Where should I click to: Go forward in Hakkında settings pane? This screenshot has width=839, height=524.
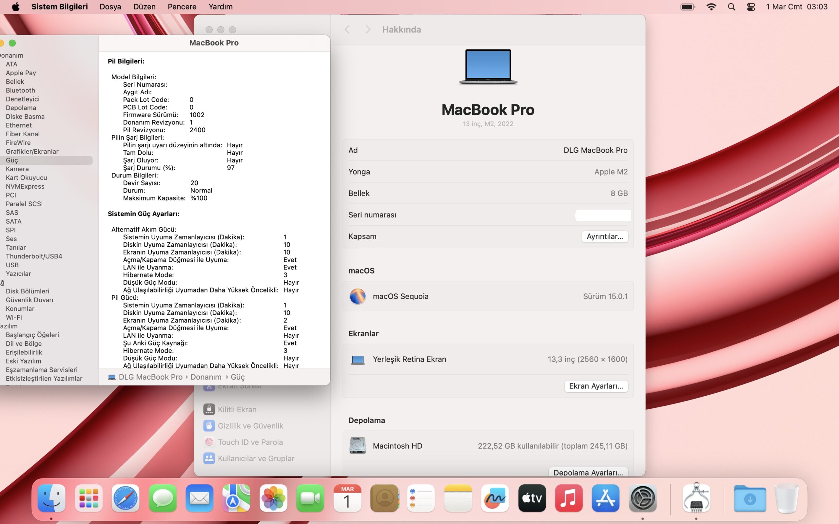[x=368, y=29]
